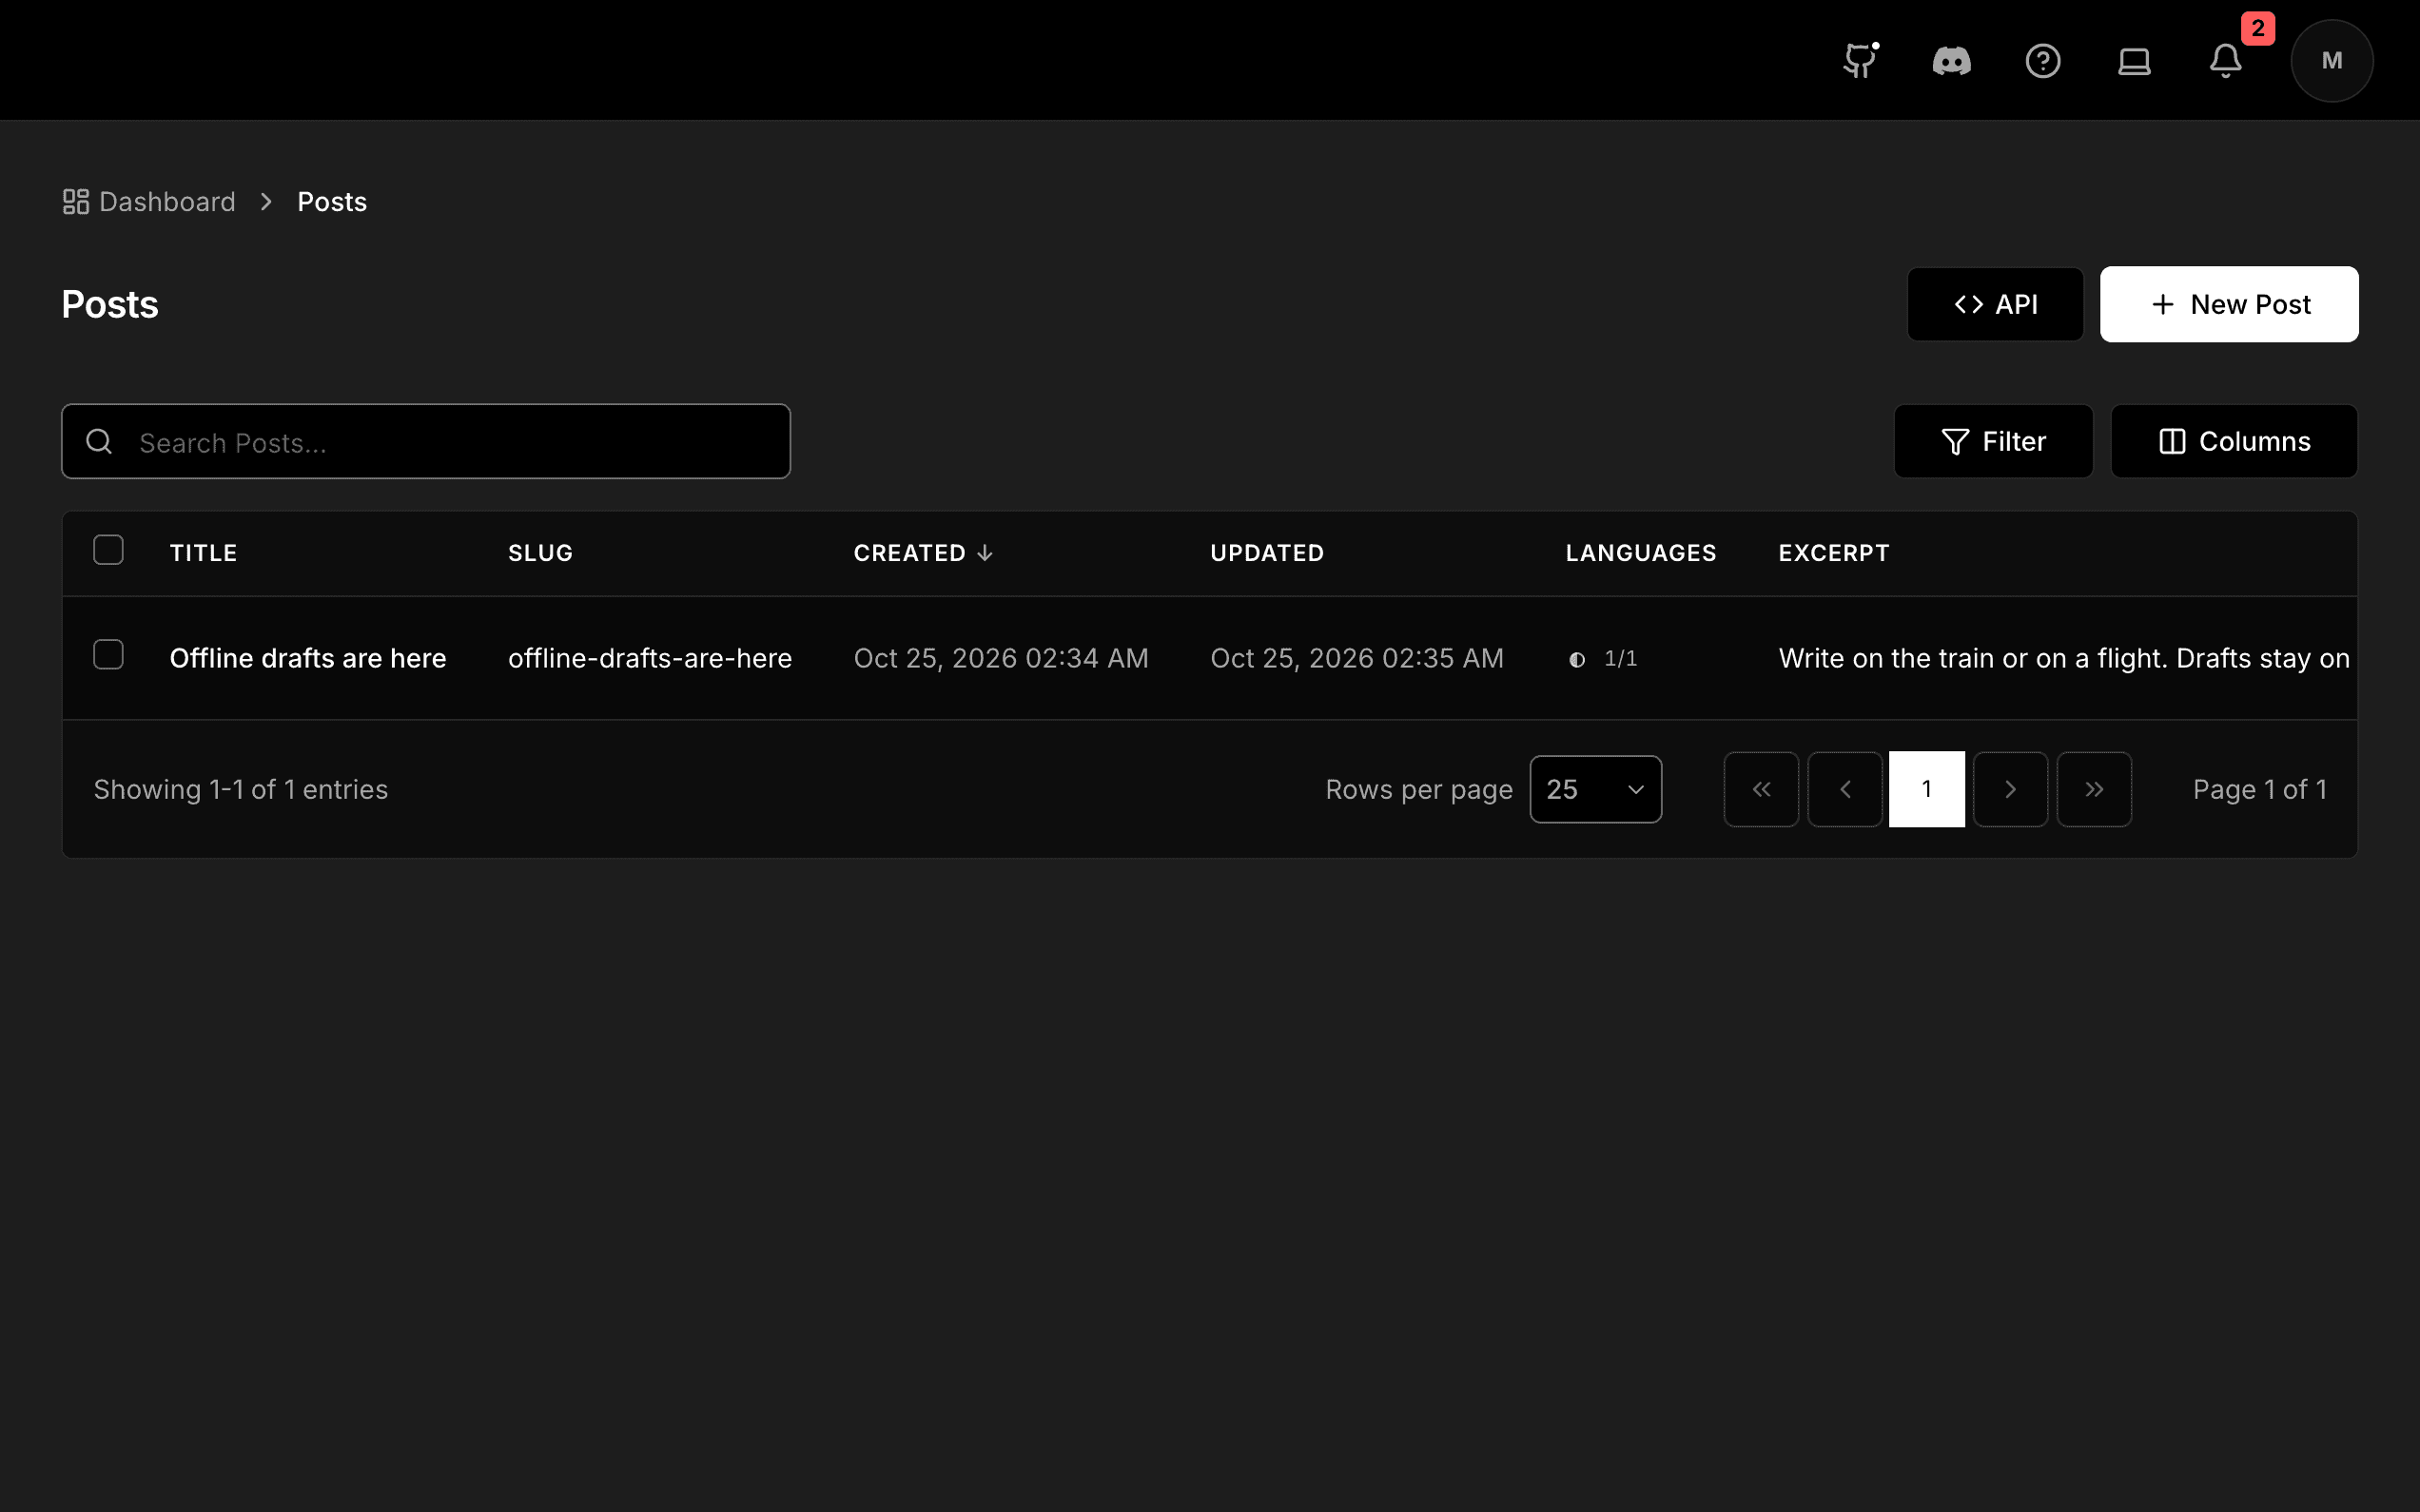Image resolution: width=2420 pixels, height=1512 pixels.
Task: Go to the last page
Action: point(2094,789)
